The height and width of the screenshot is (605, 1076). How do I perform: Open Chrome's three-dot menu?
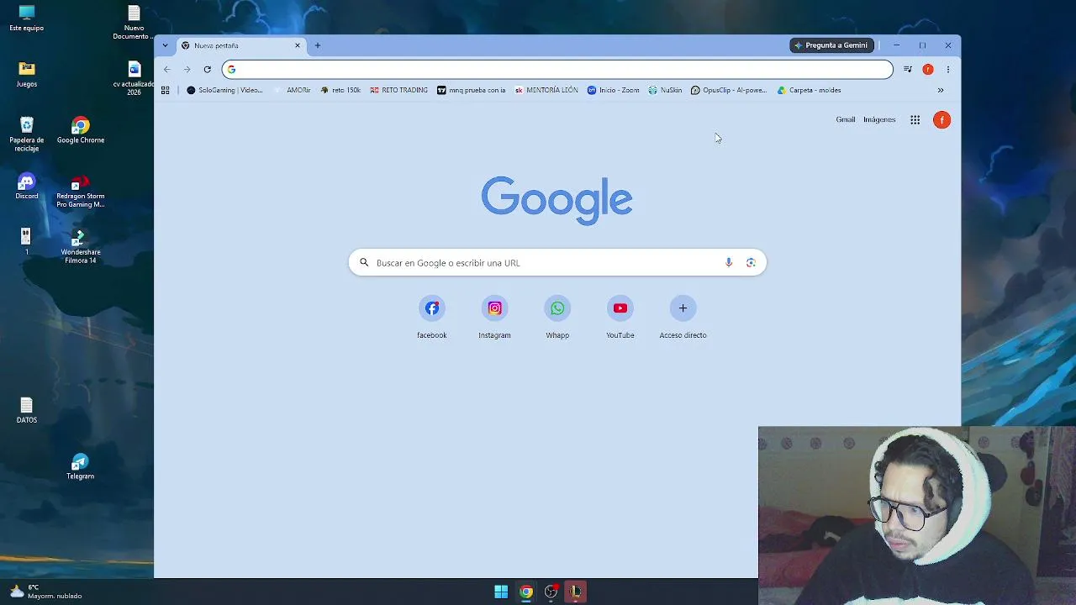tap(947, 69)
